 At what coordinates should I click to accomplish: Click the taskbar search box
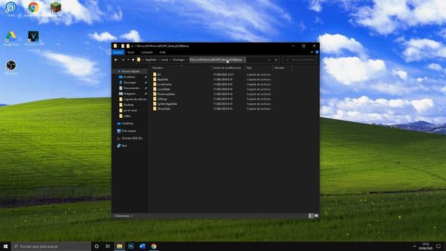tap(51, 246)
